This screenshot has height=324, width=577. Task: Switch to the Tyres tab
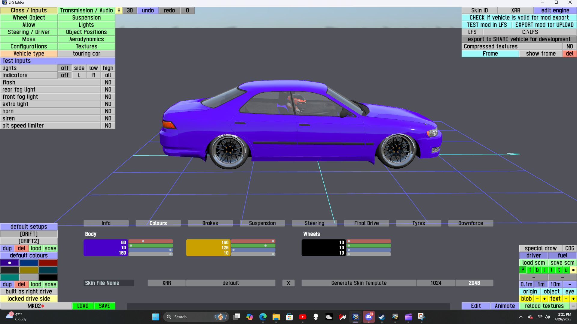418,223
